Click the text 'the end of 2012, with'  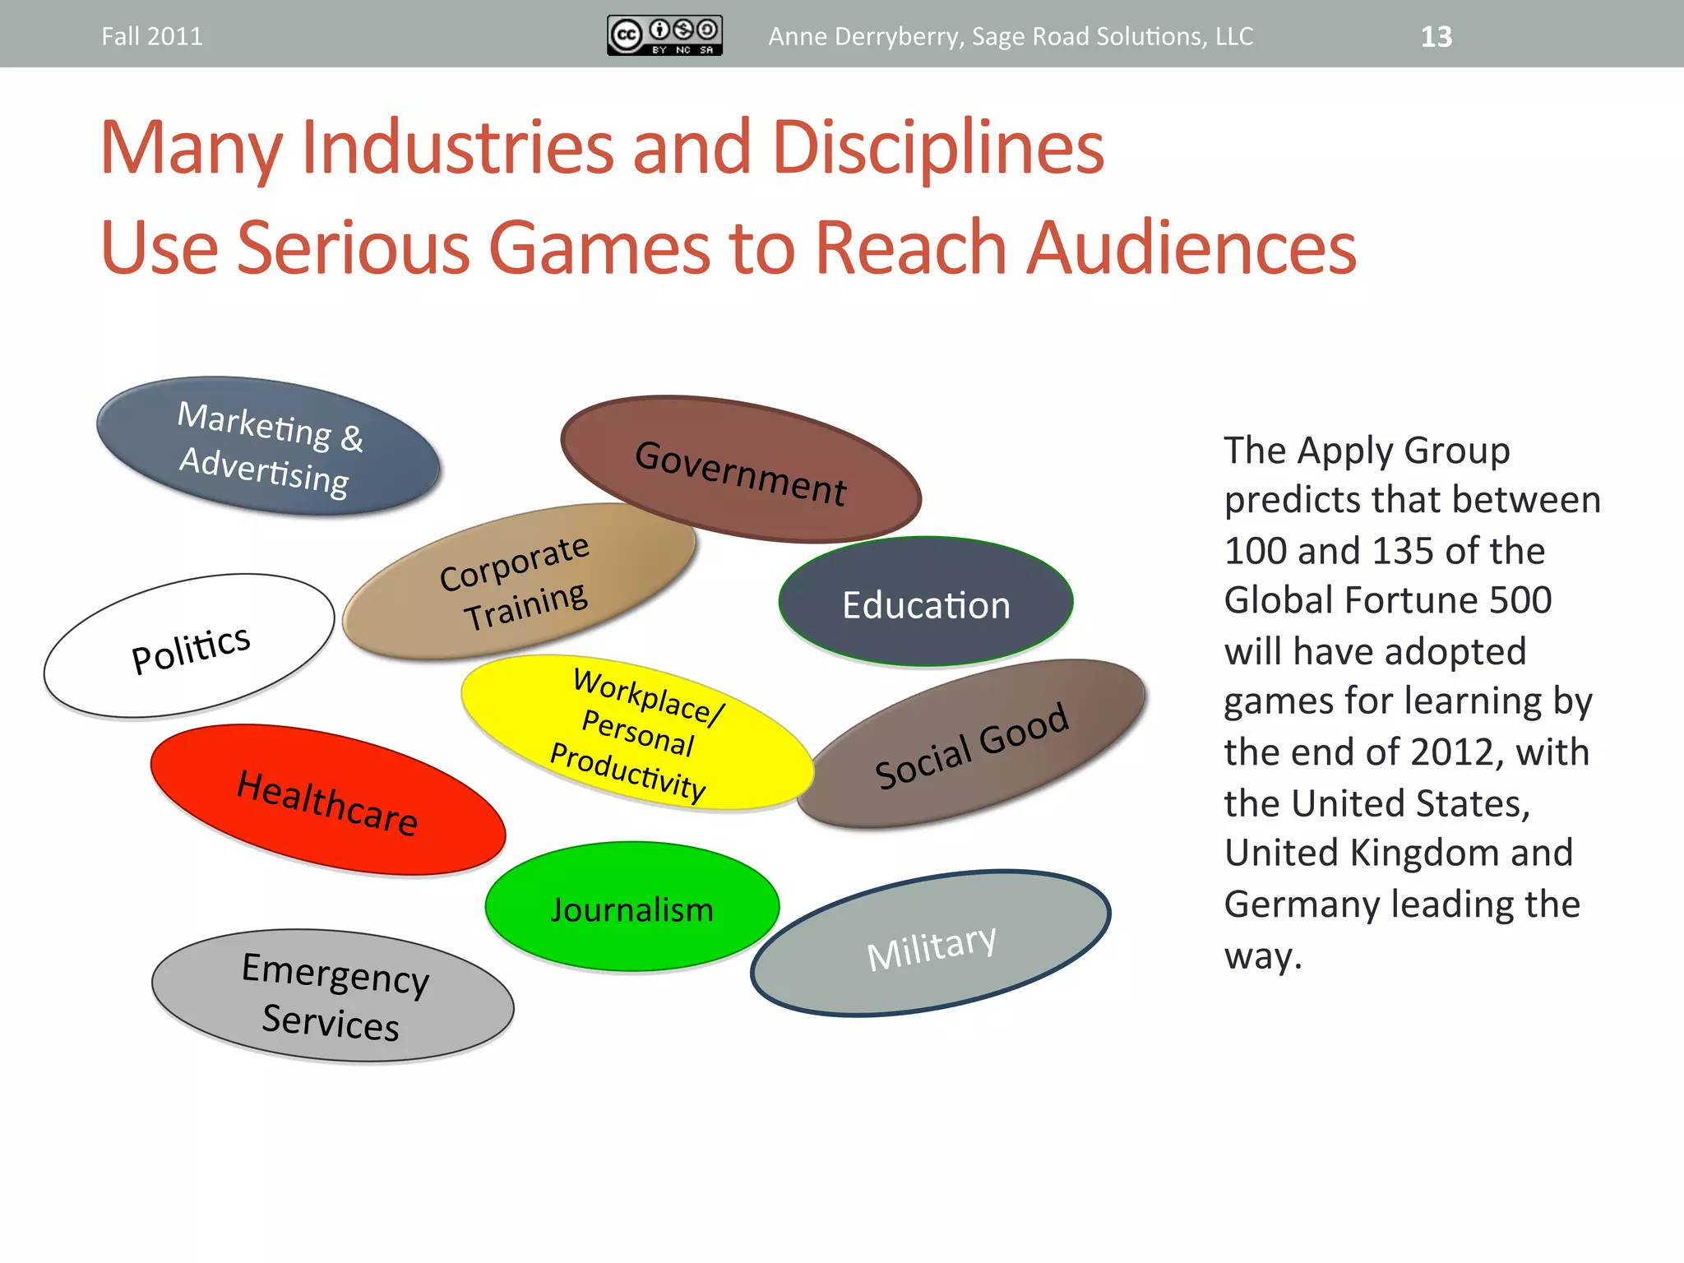[1407, 752]
